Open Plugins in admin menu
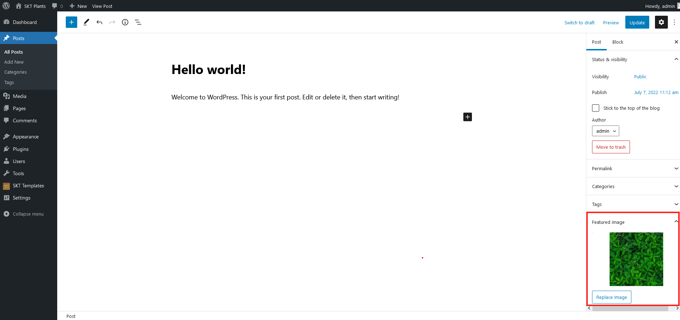This screenshot has width=680, height=320. coord(29,149)
